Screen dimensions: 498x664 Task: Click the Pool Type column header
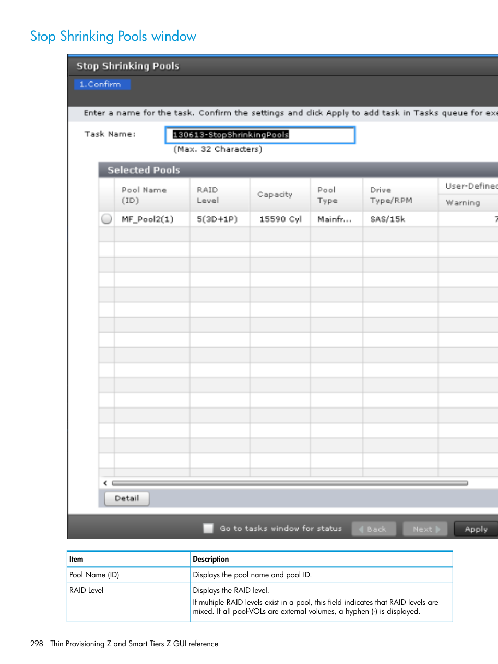coord(336,195)
